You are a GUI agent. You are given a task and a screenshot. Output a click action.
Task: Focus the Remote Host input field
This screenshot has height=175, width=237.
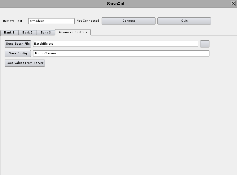(x=51, y=21)
